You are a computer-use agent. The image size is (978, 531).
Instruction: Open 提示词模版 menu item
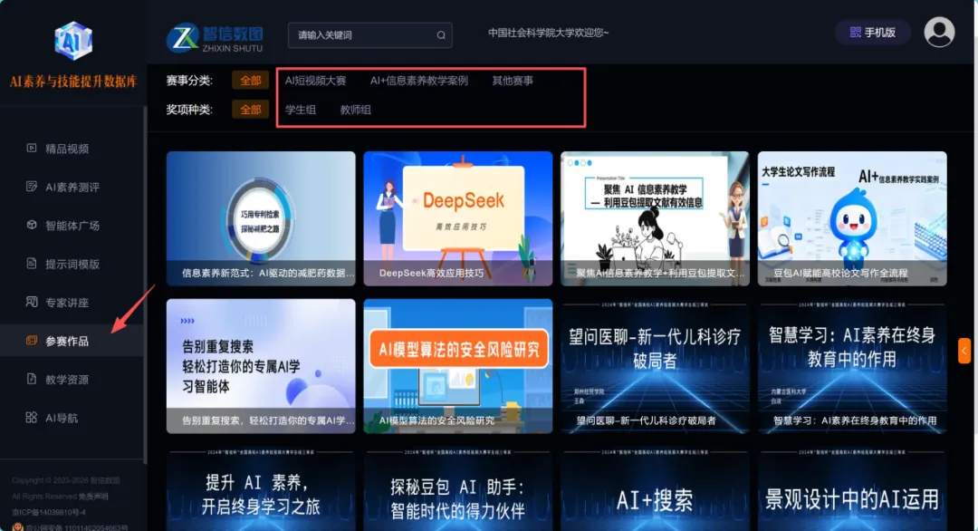tap(72, 264)
